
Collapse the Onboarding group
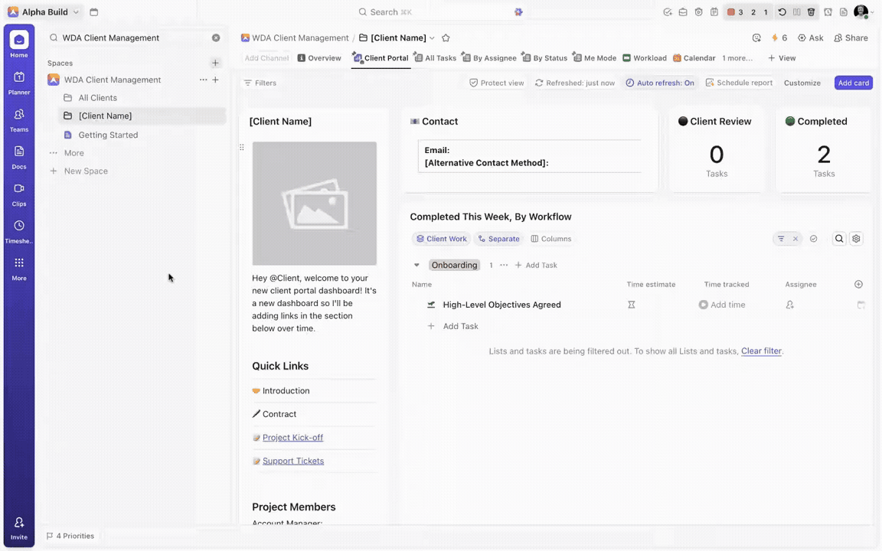pos(416,265)
